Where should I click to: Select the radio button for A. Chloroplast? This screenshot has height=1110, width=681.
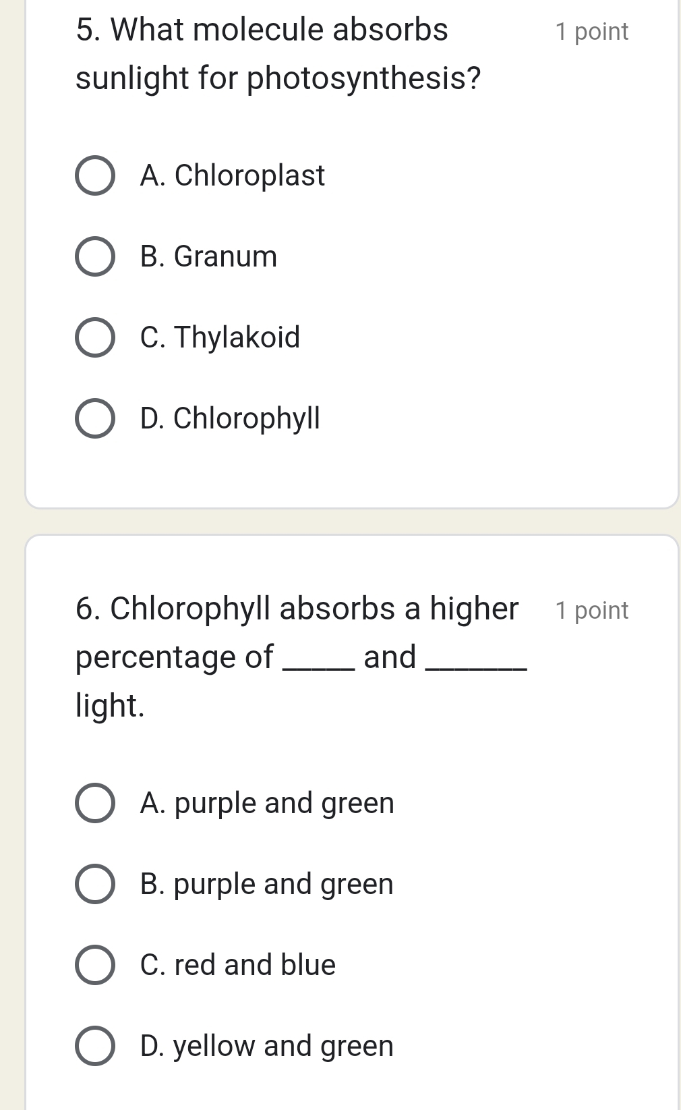[x=94, y=176]
